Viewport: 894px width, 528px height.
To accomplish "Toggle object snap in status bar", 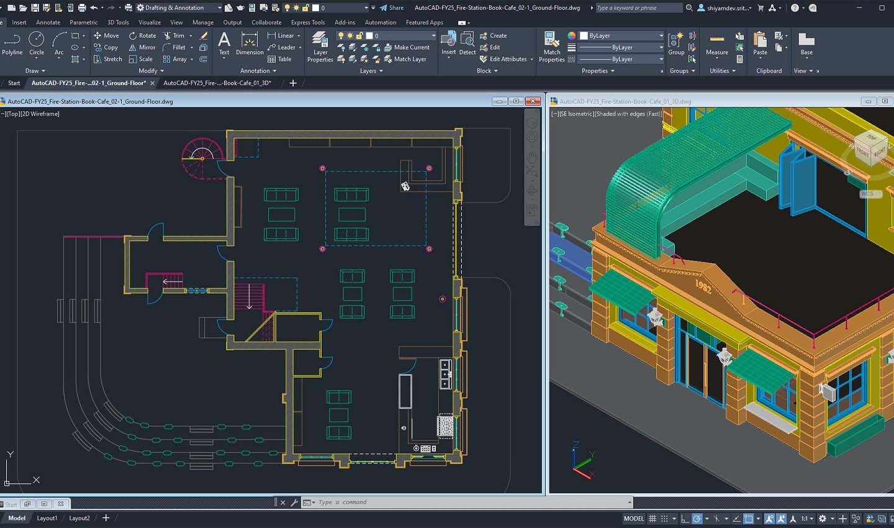I will [749, 518].
